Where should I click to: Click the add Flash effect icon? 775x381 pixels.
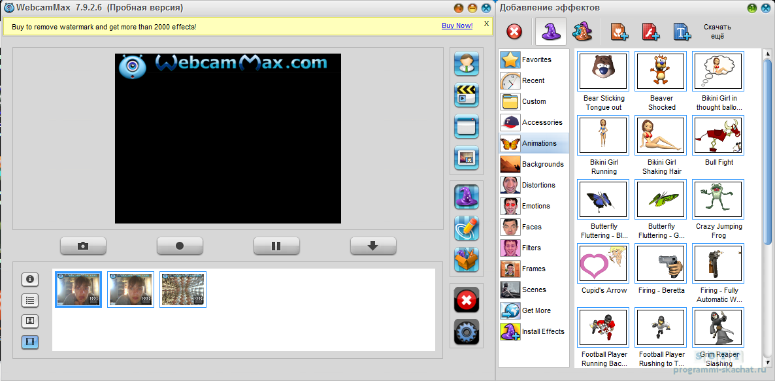click(x=650, y=32)
